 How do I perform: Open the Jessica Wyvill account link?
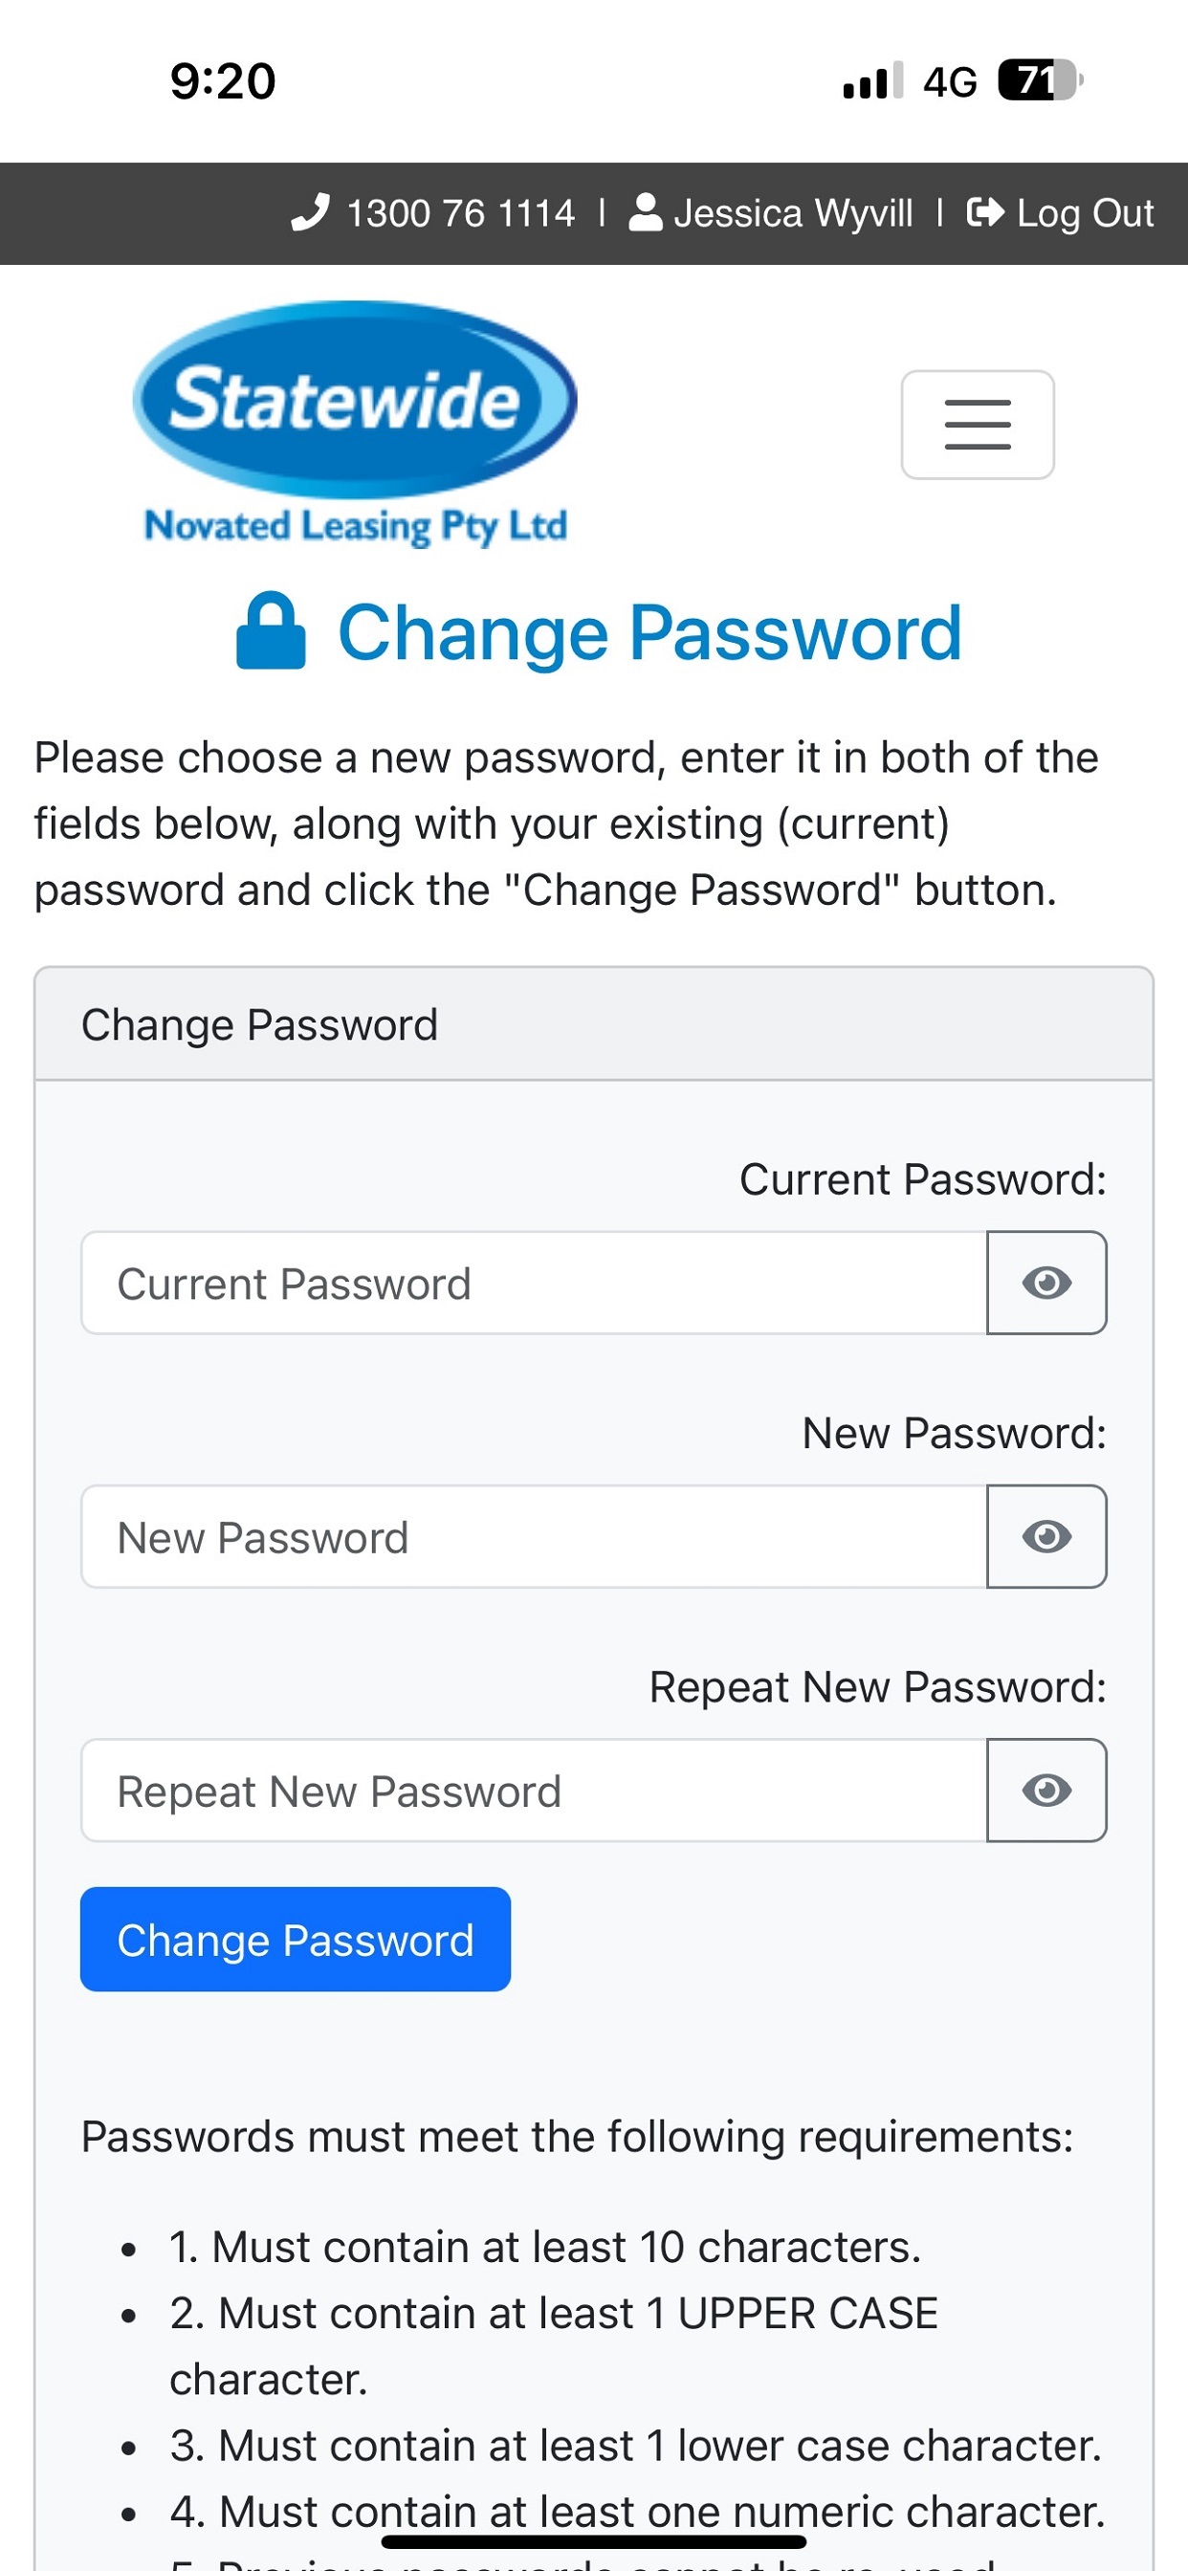[793, 213]
